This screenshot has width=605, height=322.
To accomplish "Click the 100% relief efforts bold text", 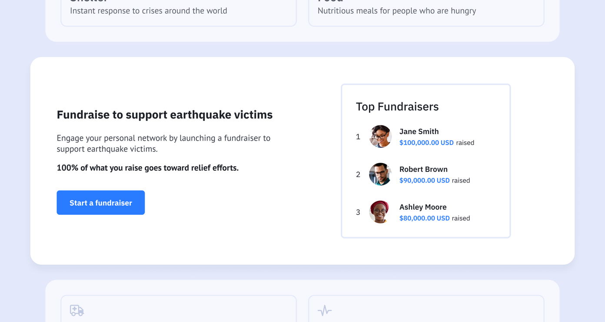I will pyautogui.click(x=147, y=168).
